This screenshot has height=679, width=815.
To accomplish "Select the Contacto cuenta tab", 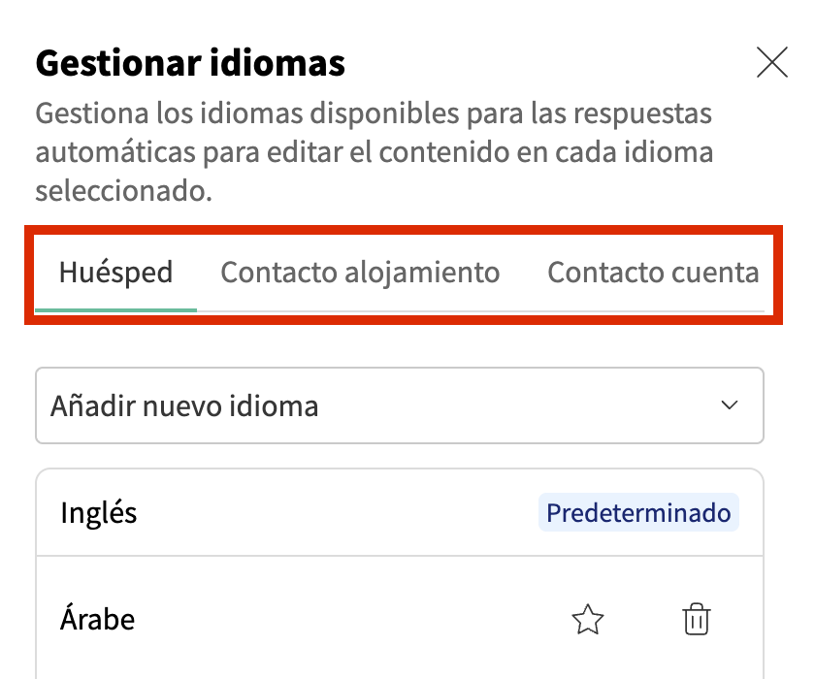I will click(653, 273).
